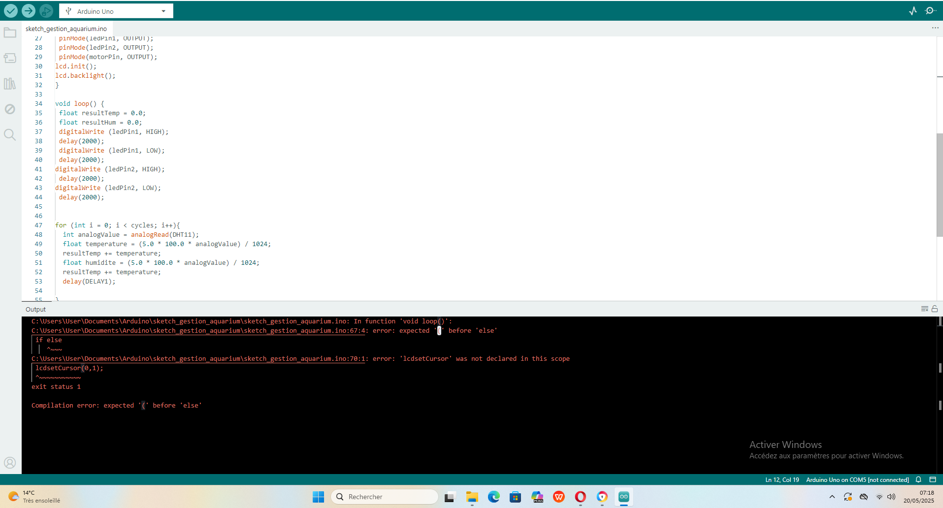Click the OneDrive cloud tray icon
Viewport: 943px width, 508px height.
tap(864, 497)
